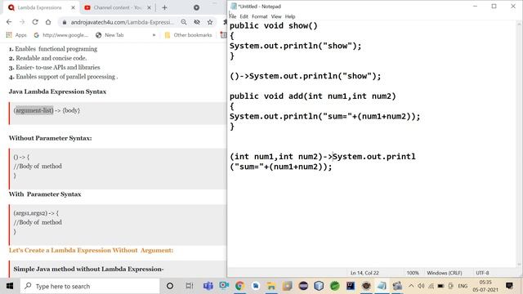The image size is (523, 294).
Task: Click ENG language indicator
Action: click(463, 286)
